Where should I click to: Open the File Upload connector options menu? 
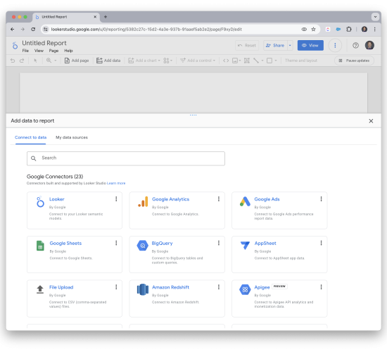pyautogui.click(x=116, y=287)
